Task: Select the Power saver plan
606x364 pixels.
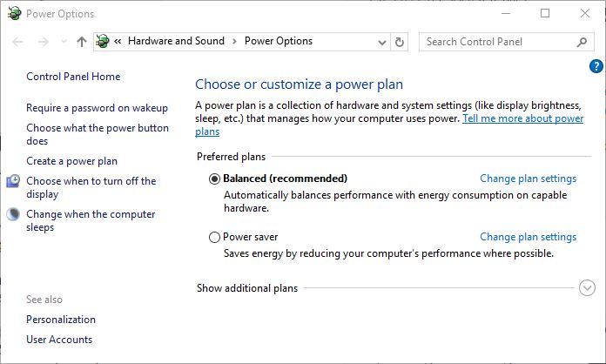Action: [215, 237]
